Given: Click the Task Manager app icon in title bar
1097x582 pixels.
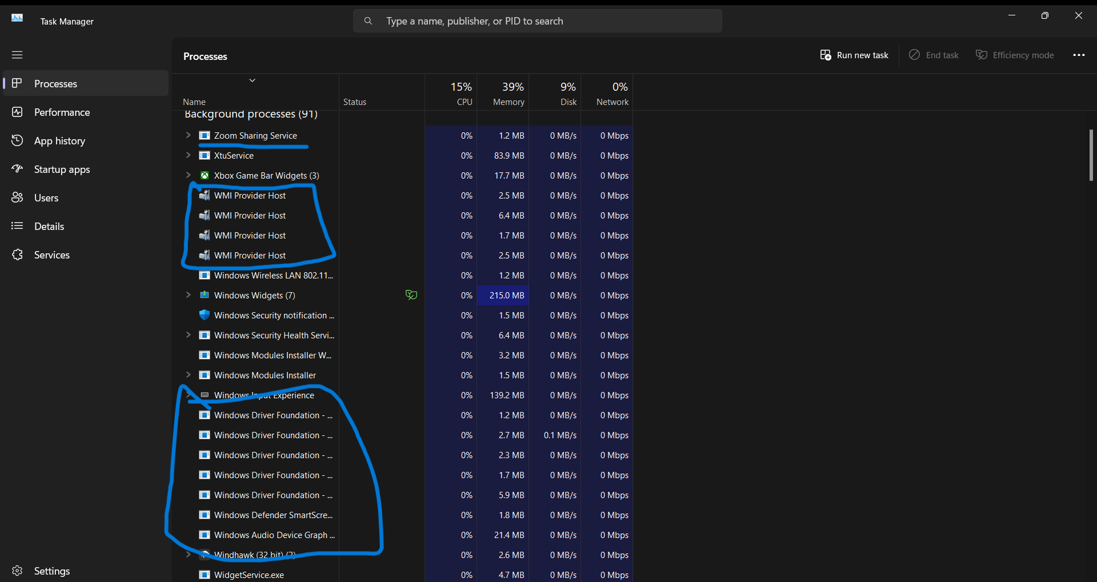Looking at the screenshot, I should coord(17,18).
